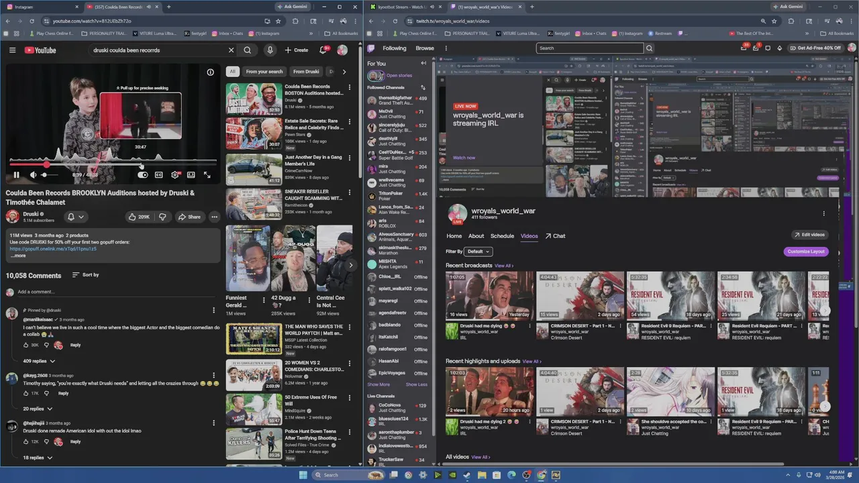Open 'View All' for Recent broadcasts
The height and width of the screenshot is (483, 859).
click(x=504, y=266)
